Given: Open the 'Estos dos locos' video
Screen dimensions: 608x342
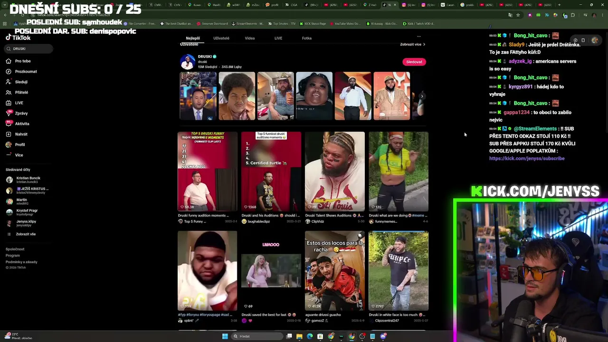Looking at the screenshot, I should (335, 271).
